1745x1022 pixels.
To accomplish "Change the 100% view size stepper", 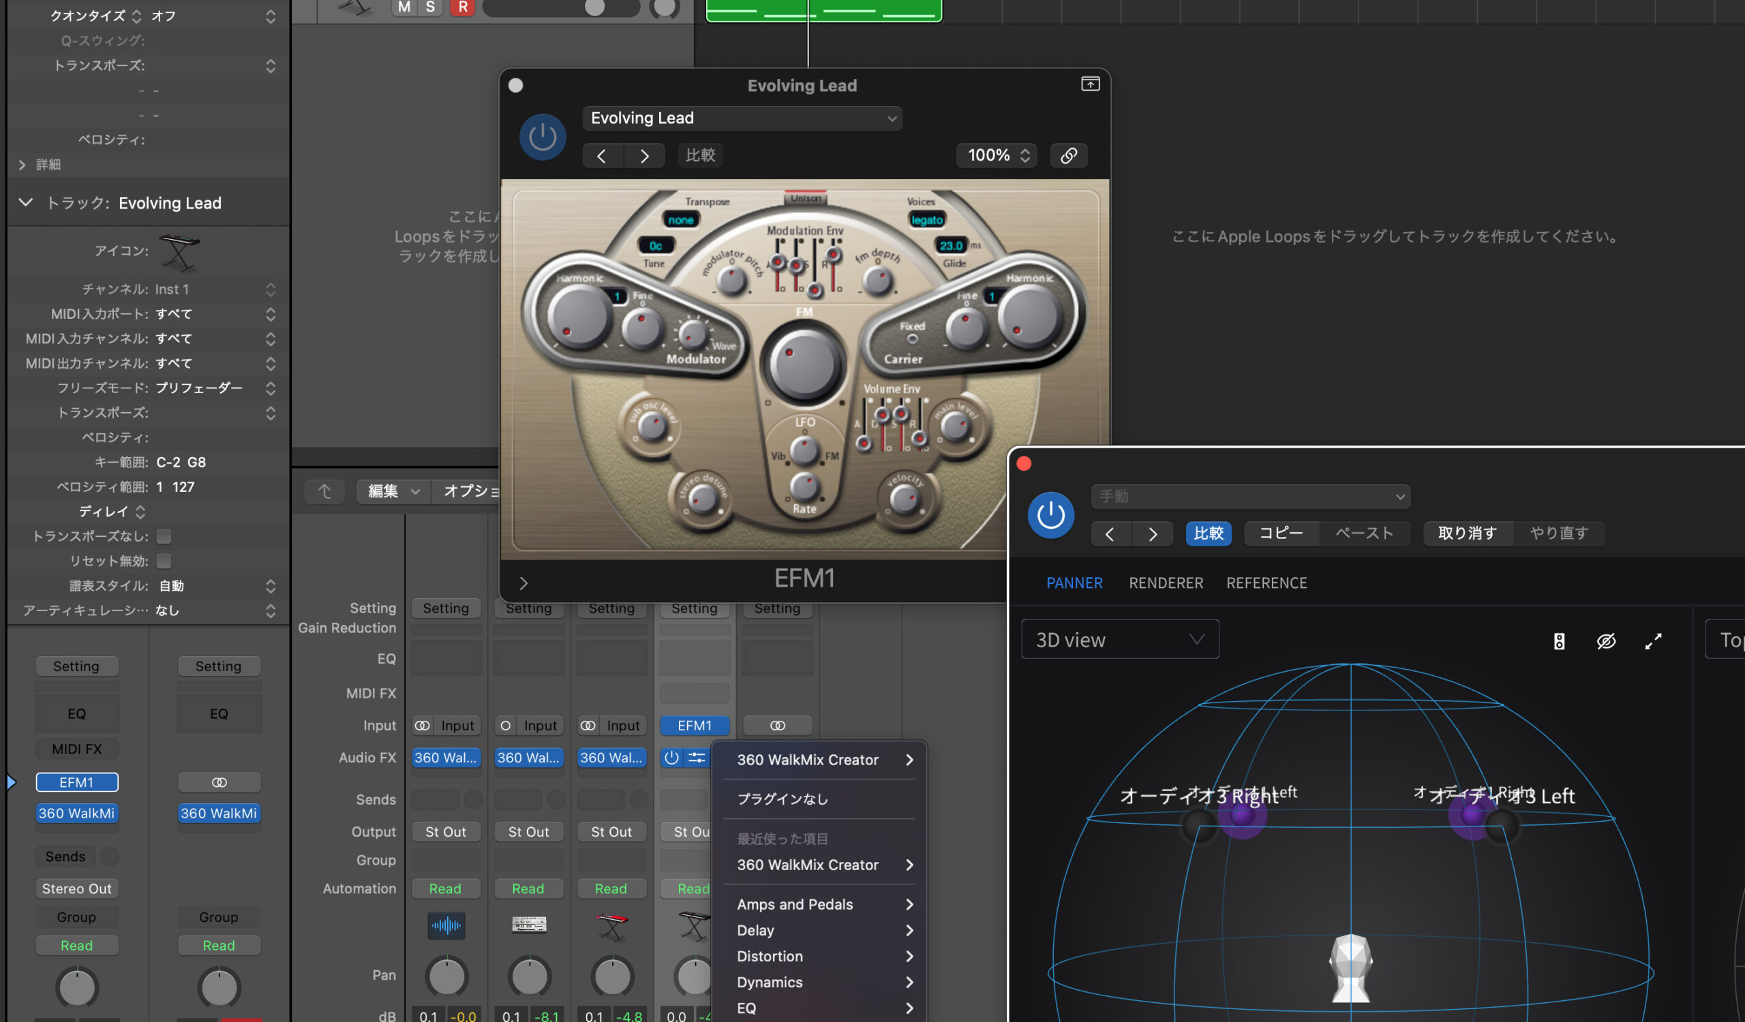I will (x=998, y=155).
